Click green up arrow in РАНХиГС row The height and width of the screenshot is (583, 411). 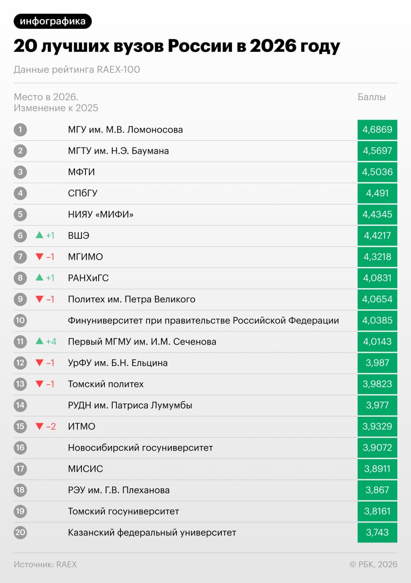40,277
